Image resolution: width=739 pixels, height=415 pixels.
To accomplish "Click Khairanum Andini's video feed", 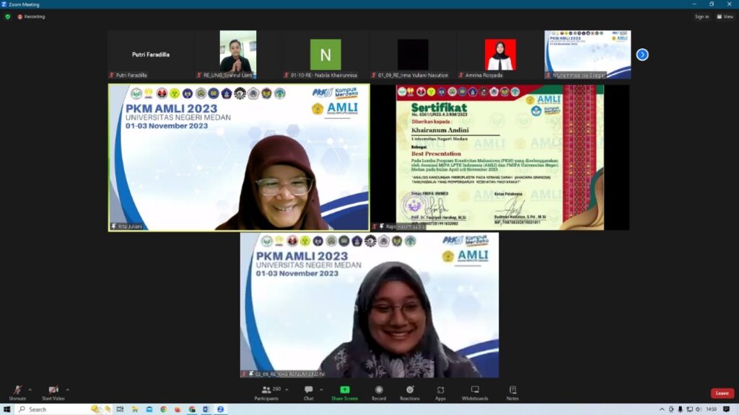I will (x=369, y=305).
